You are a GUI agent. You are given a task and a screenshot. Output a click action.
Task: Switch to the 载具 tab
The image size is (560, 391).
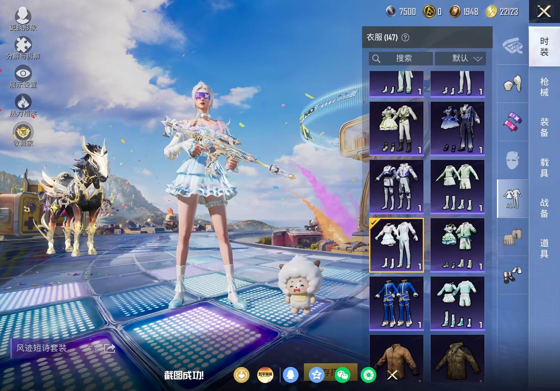[544, 168]
